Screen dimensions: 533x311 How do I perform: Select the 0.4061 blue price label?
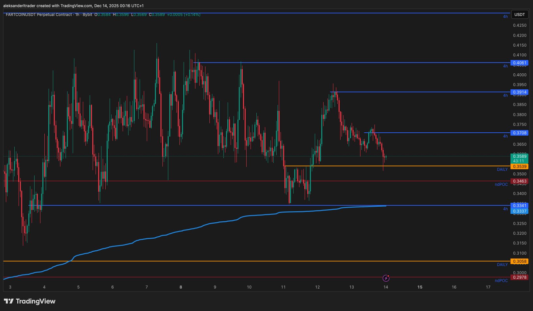[x=519, y=63]
